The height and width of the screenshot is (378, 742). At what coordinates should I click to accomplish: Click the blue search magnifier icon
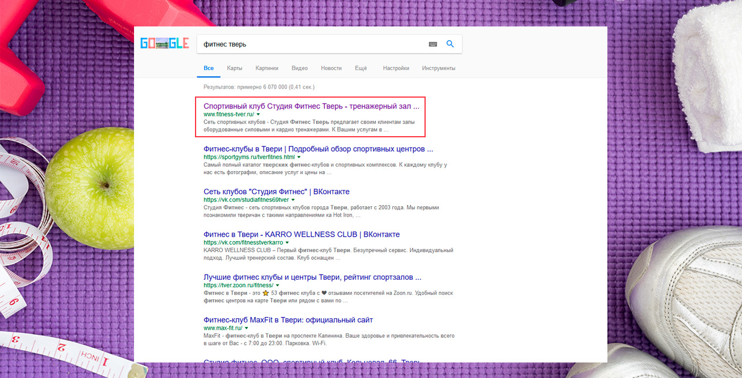(x=450, y=44)
